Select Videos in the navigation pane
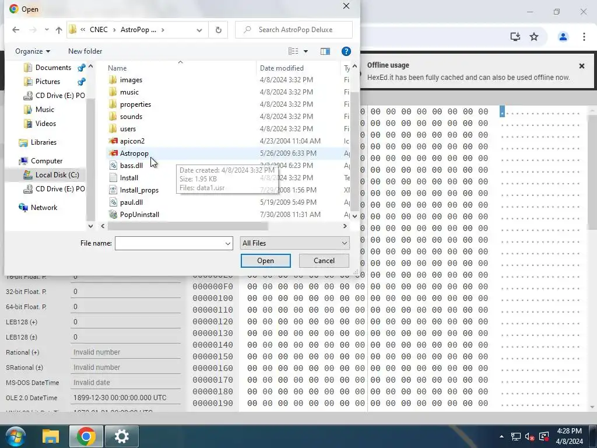 coord(45,124)
